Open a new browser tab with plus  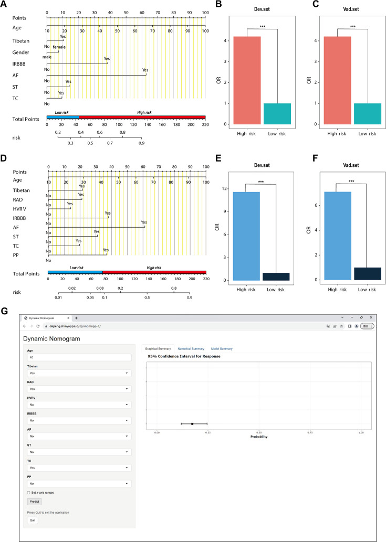pos(77,318)
